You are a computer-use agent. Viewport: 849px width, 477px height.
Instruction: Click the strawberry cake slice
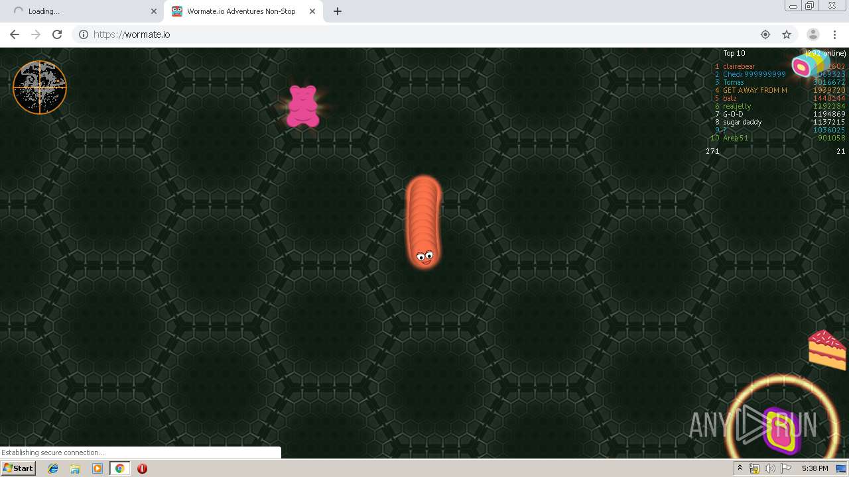[x=828, y=350]
